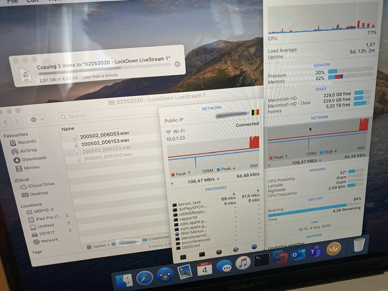The image size is (388, 291).
Task: Open Music app from the Dock
Action: coord(242,263)
